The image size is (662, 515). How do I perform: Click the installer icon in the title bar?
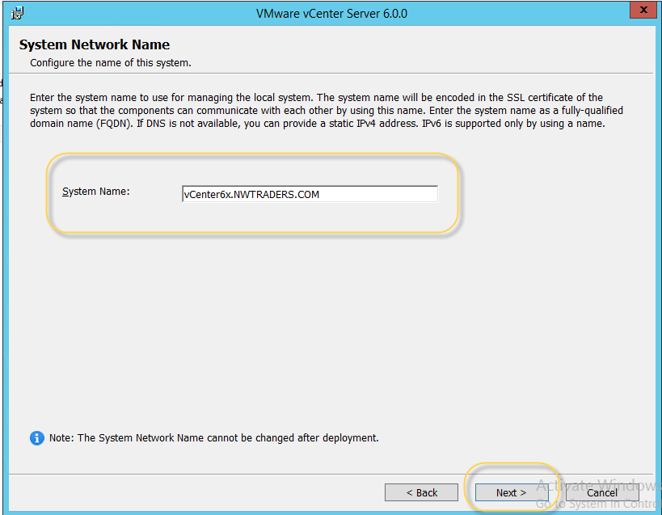19,12
